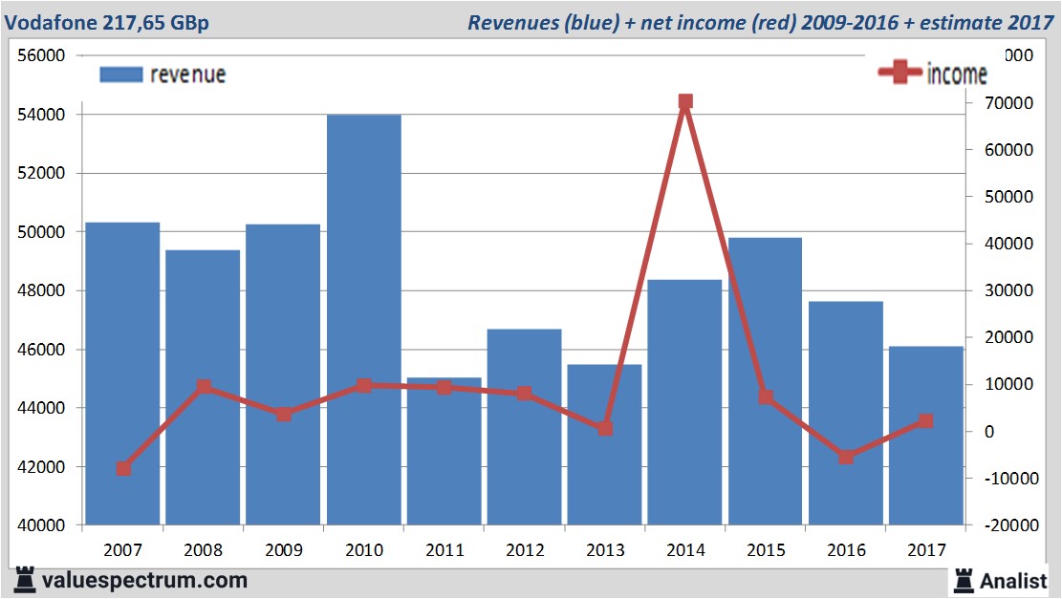Click the 2009 year axis label

284,549
